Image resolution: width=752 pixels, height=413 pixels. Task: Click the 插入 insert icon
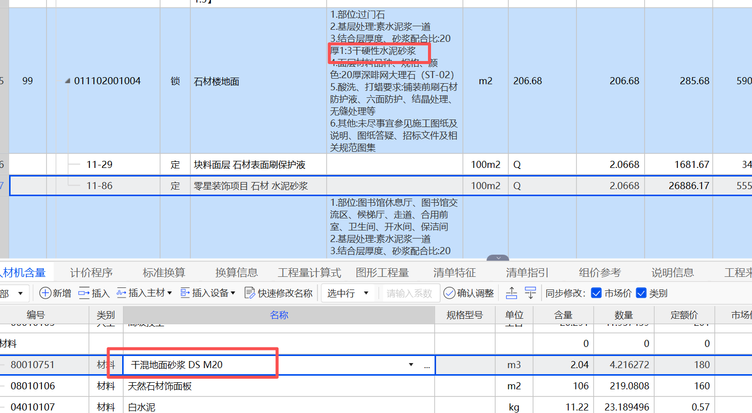click(x=83, y=292)
